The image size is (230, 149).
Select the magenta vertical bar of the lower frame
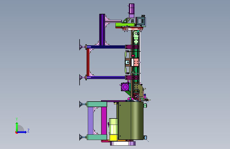pos(104,121)
